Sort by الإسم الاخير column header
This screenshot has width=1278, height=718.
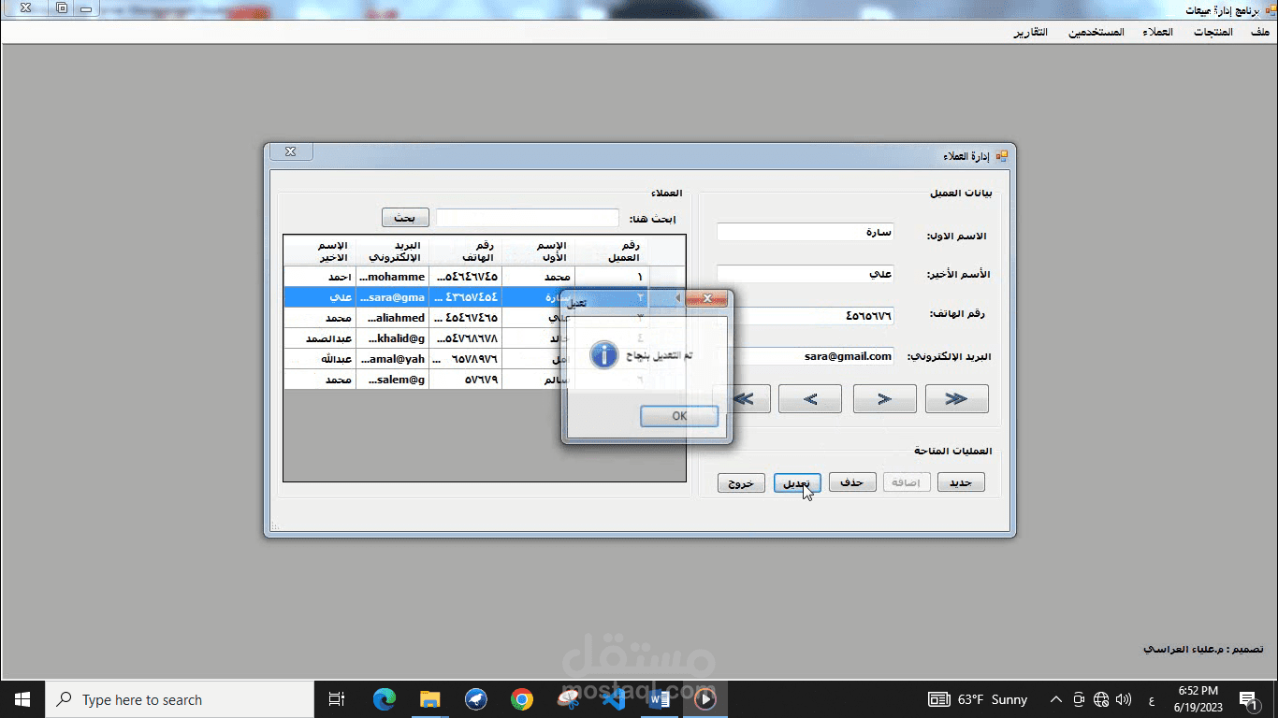click(x=320, y=251)
